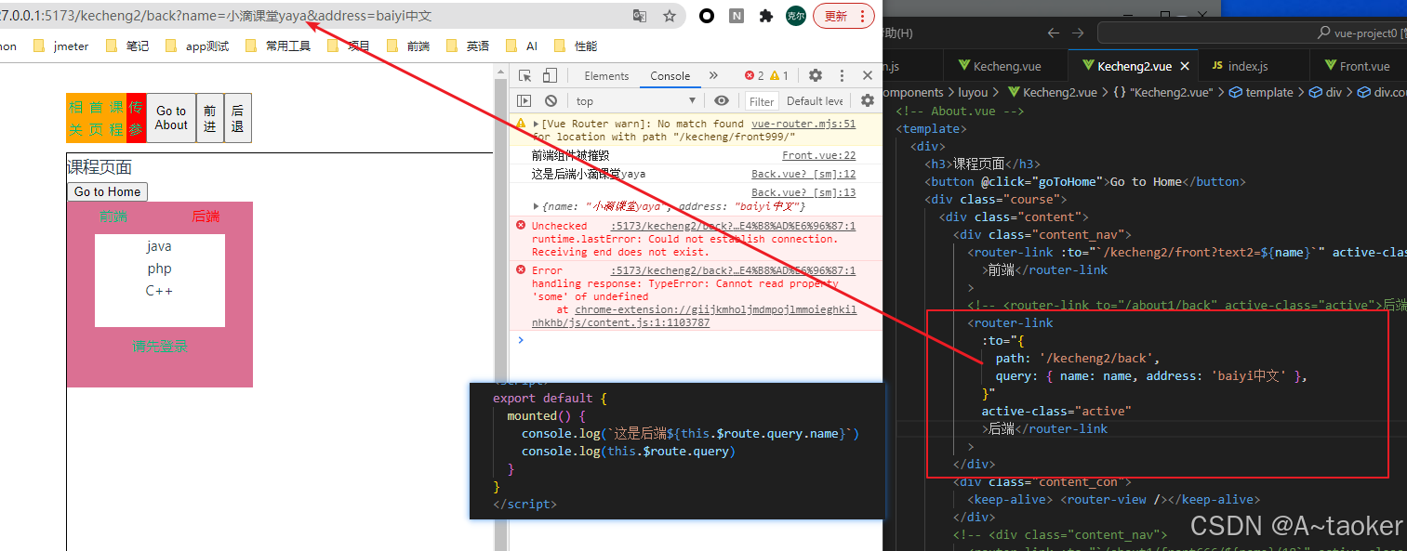Image resolution: width=1407 pixels, height=551 pixels.
Task: Expand the logged query object in console
Action: pyautogui.click(x=536, y=206)
